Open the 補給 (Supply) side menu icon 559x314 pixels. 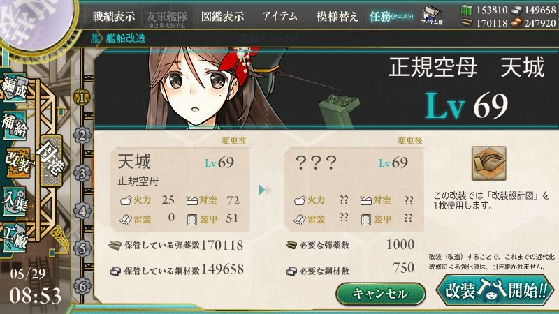click(x=14, y=125)
